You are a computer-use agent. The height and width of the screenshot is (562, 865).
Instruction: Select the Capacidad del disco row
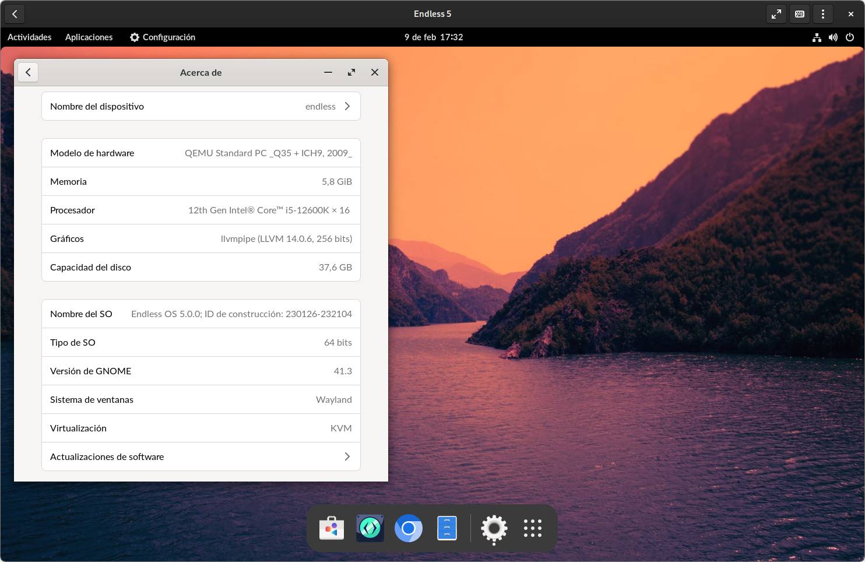coord(201,267)
